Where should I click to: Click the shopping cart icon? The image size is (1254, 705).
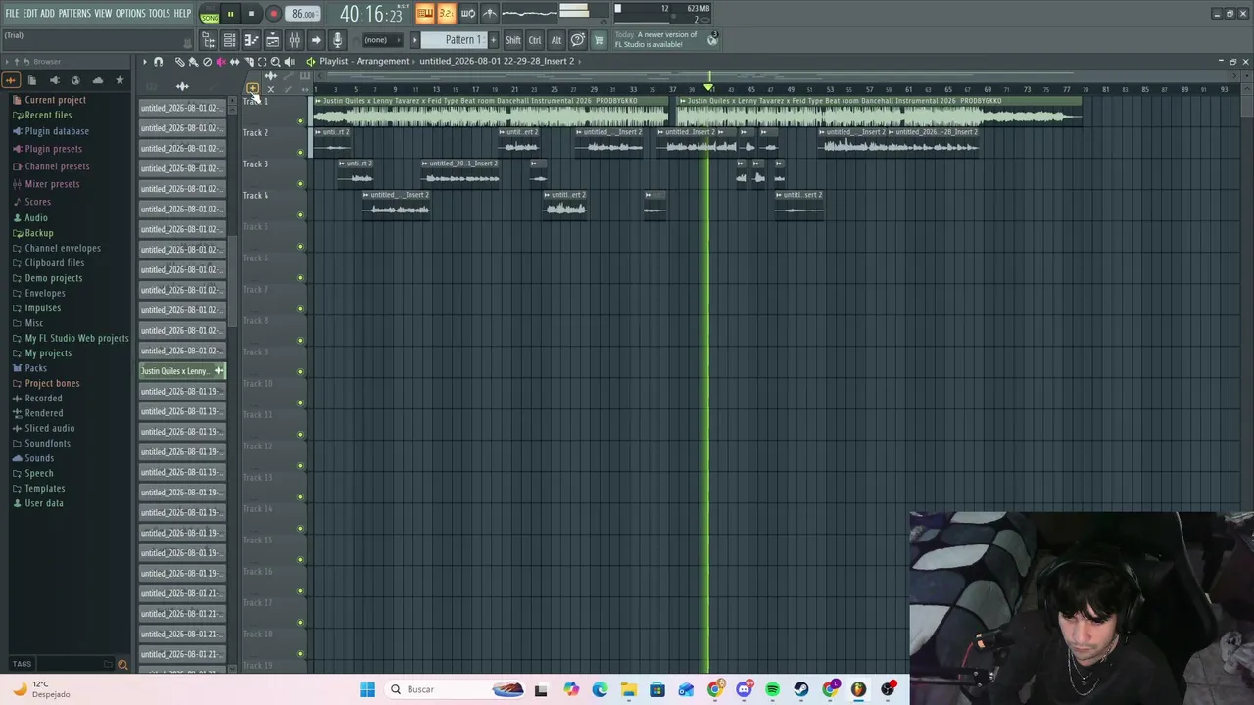[x=599, y=40]
